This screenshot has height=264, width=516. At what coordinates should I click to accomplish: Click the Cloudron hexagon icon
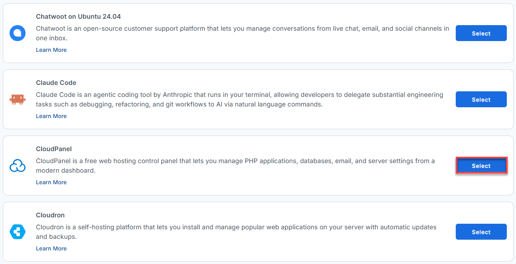(18, 232)
